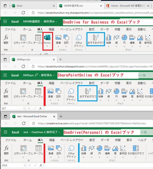Open 自動化 tab in 0409体温測定 window
The height and width of the screenshot is (169, 153).
(142, 29)
